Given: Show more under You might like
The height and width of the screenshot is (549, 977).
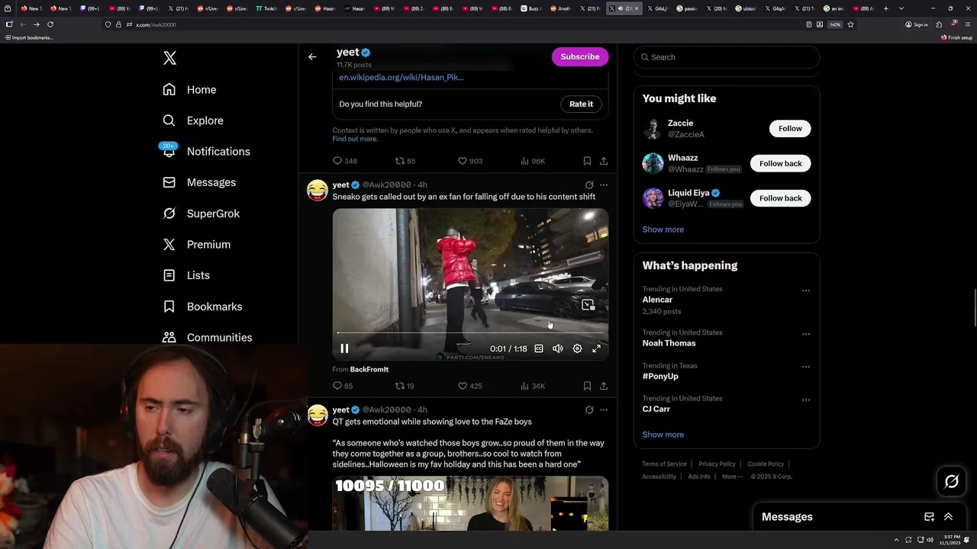Looking at the screenshot, I should (663, 230).
